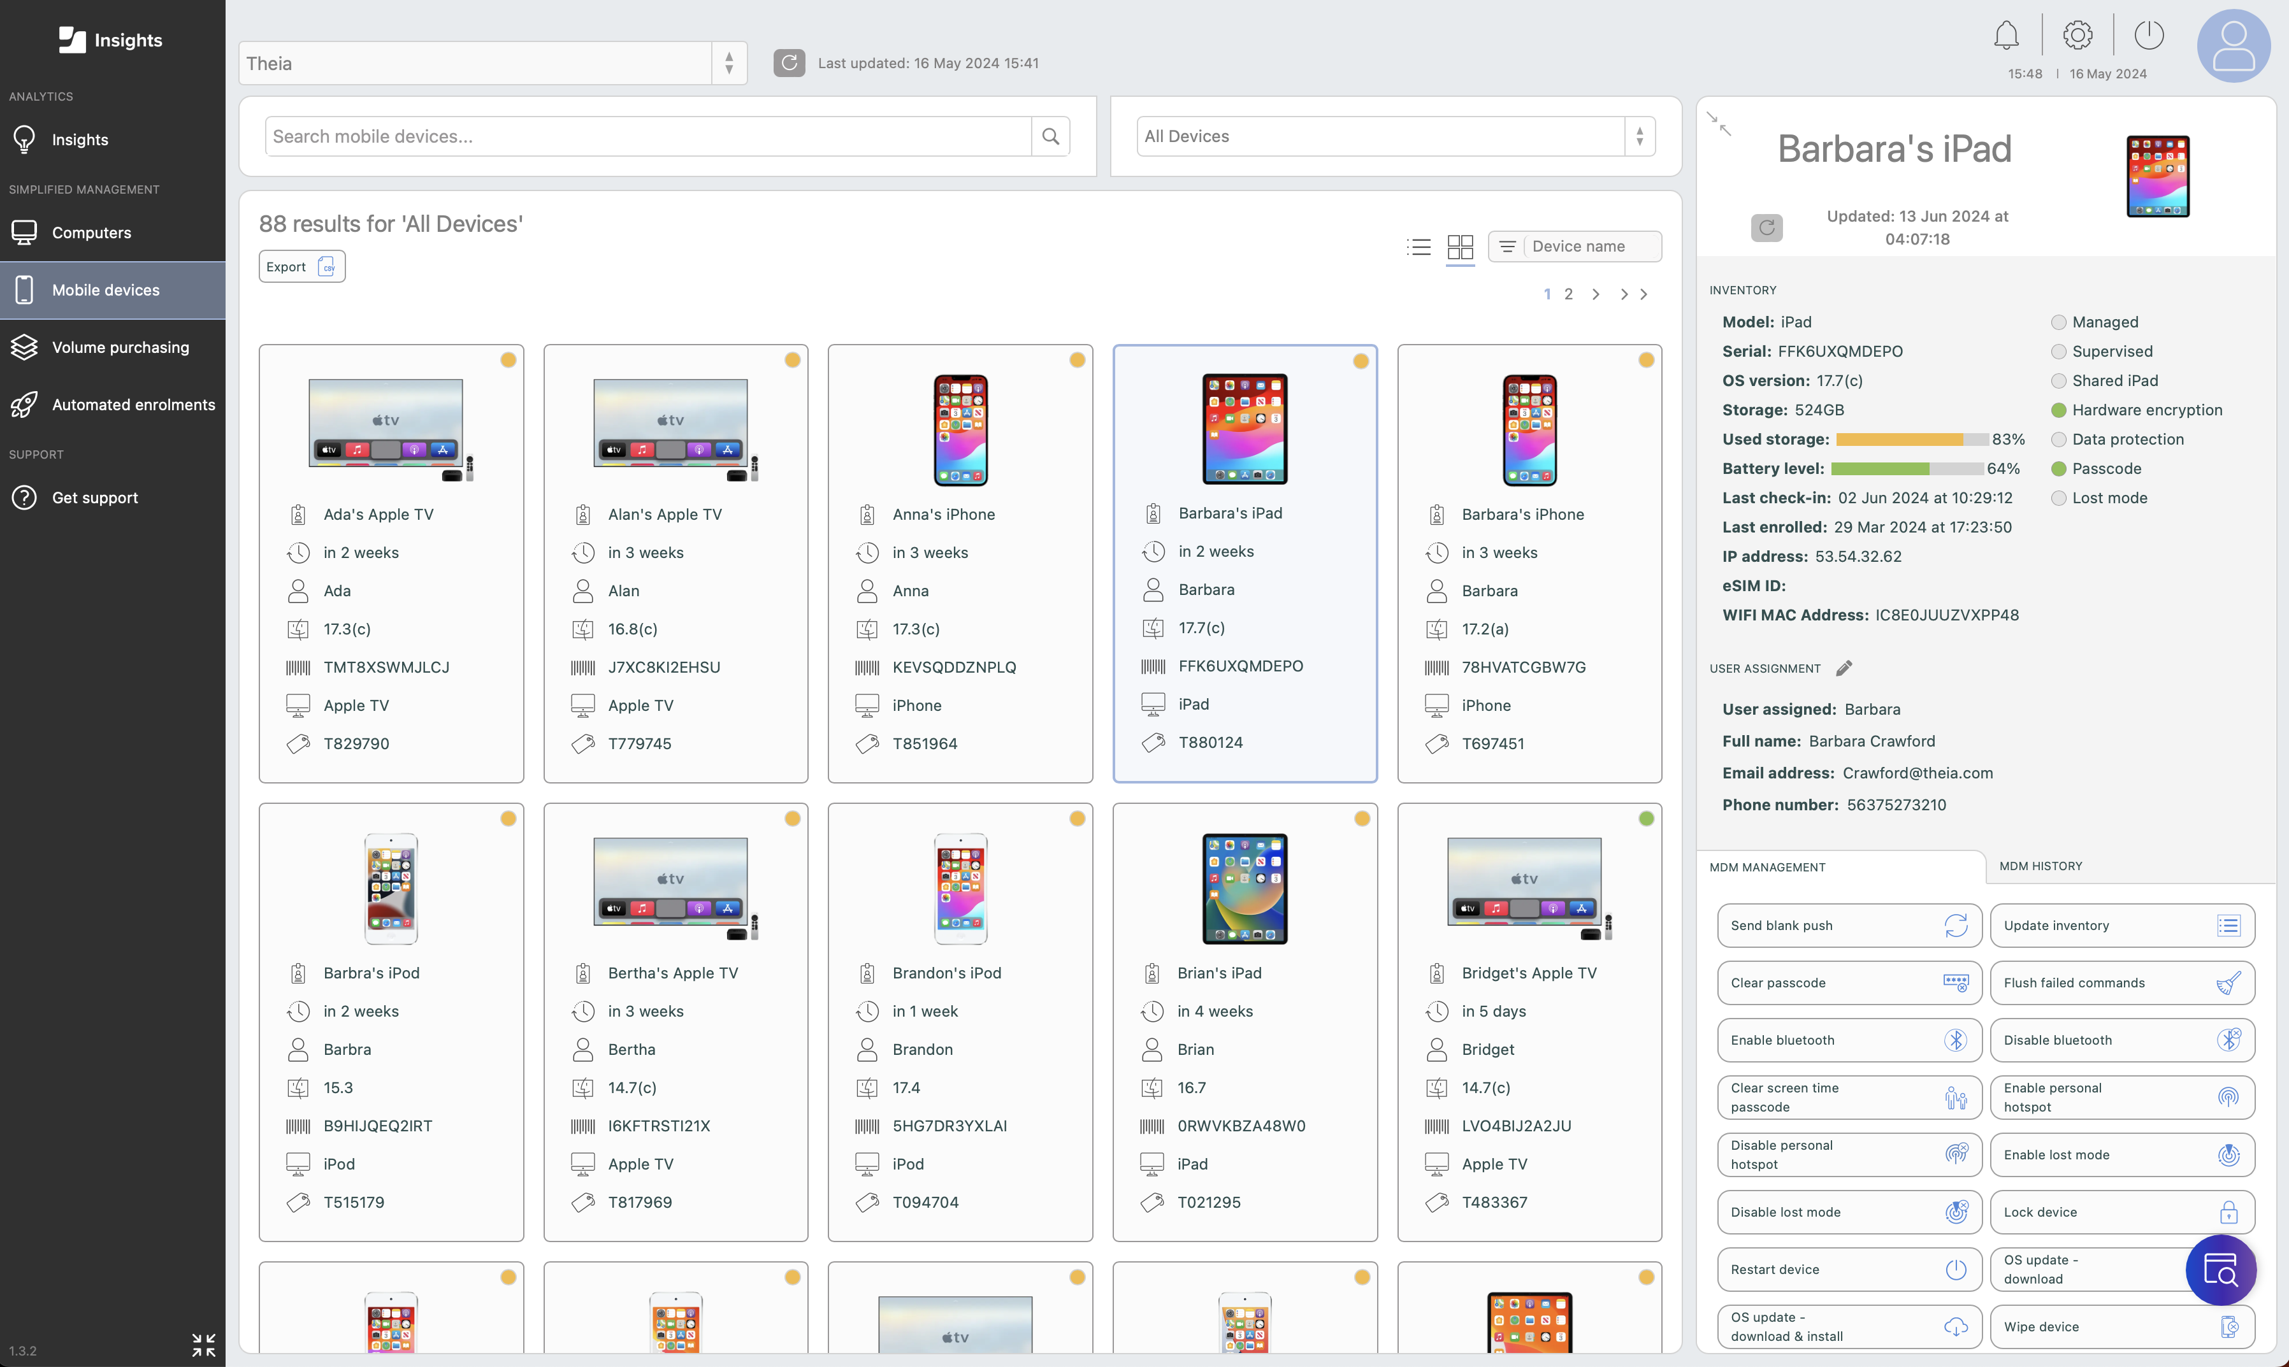Collapse the Barbara's iPad detail panel
Screen dimensions: 2289x1367
coord(1719,124)
